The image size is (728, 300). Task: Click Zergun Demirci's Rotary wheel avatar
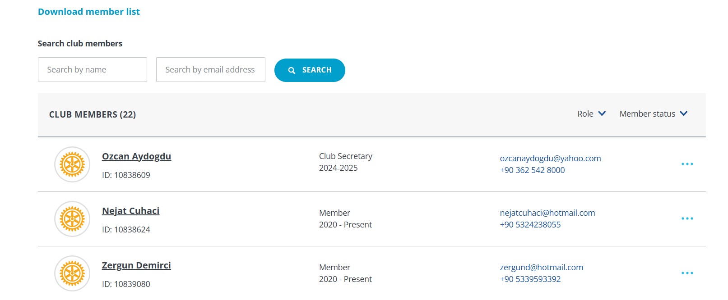click(x=72, y=273)
